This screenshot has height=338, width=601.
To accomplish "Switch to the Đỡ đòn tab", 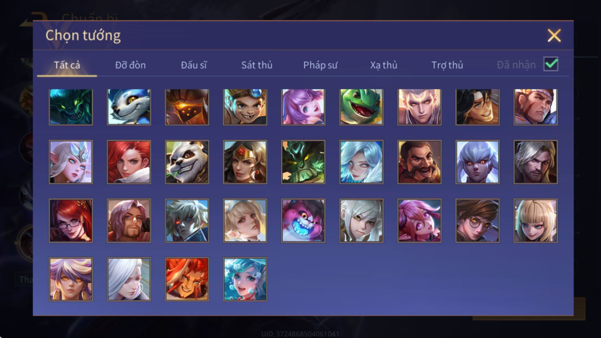I will [130, 65].
